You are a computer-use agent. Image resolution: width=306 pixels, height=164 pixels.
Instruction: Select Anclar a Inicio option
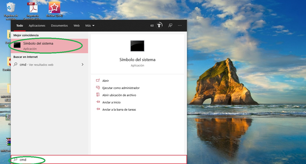click(111, 102)
